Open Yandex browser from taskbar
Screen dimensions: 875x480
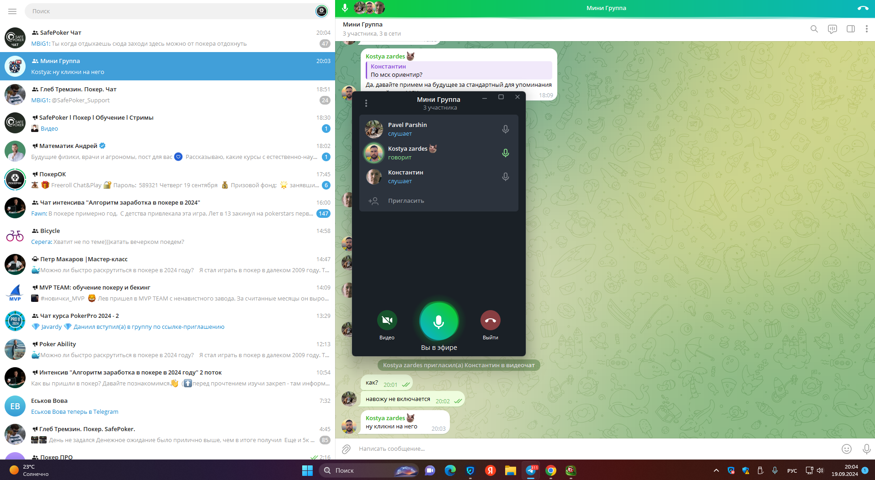[x=491, y=470]
